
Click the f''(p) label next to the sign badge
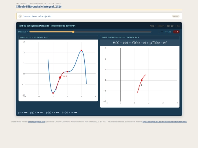click(x=168, y=32)
